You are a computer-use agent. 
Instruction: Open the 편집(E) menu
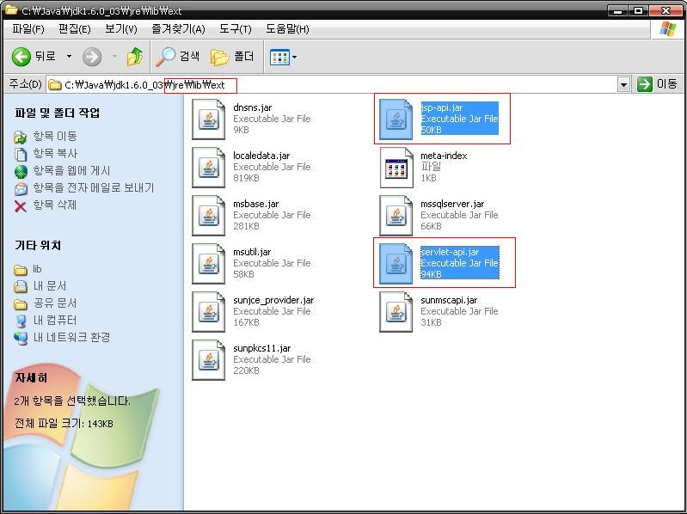(75, 29)
